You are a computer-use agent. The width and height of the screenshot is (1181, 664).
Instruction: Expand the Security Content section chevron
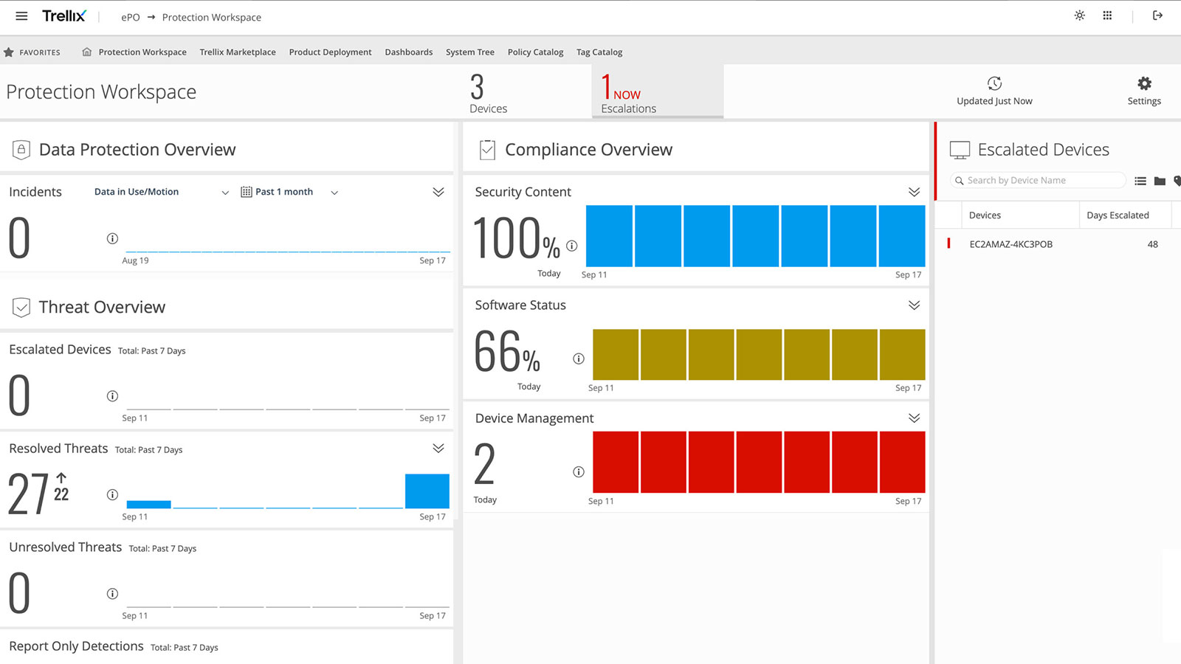click(x=914, y=192)
